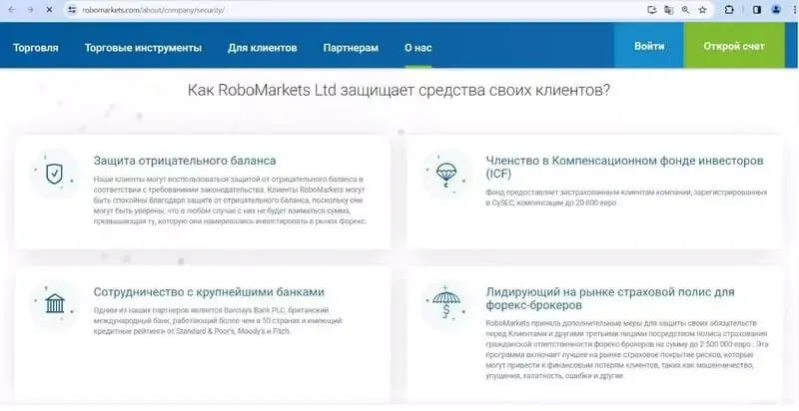
Task: Open the Торговые инструменты menu
Action: click(143, 48)
